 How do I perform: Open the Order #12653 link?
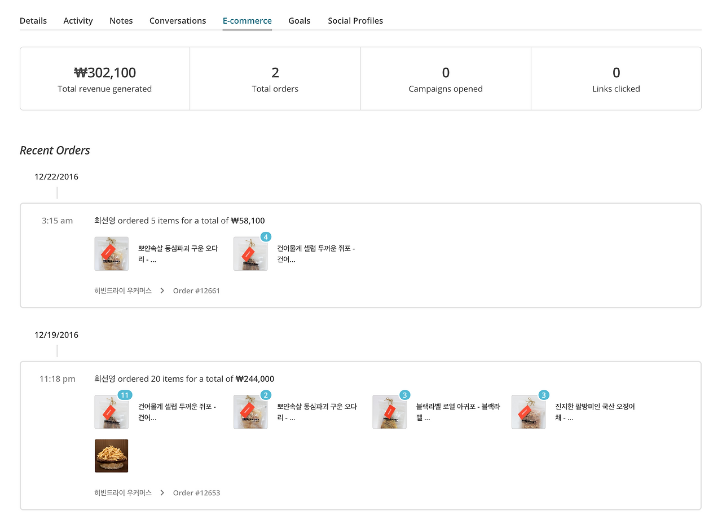(x=196, y=493)
